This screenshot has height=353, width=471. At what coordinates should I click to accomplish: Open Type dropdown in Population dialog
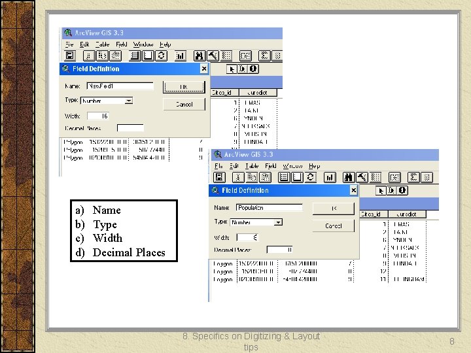(278, 222)
